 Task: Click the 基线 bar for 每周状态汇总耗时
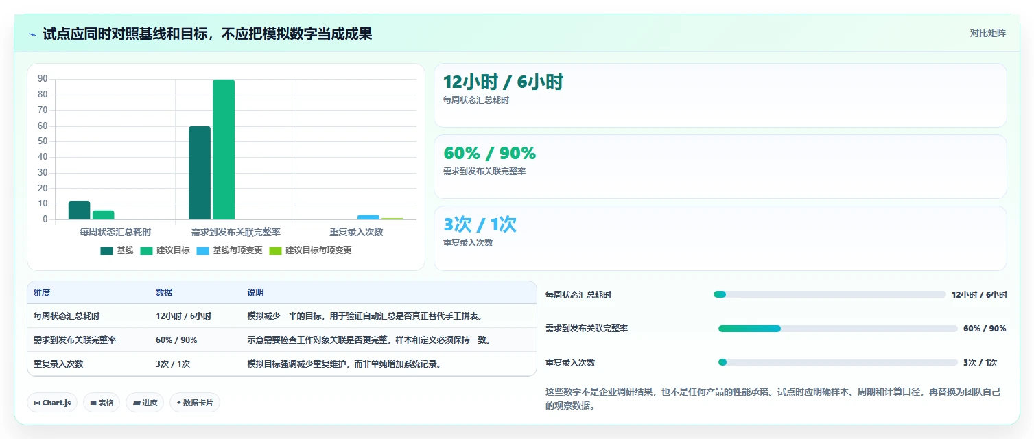pos(79,211)
